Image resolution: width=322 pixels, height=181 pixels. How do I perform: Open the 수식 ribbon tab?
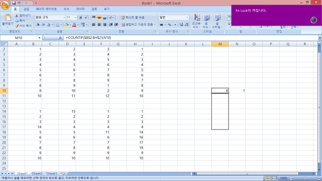(66, 9)
